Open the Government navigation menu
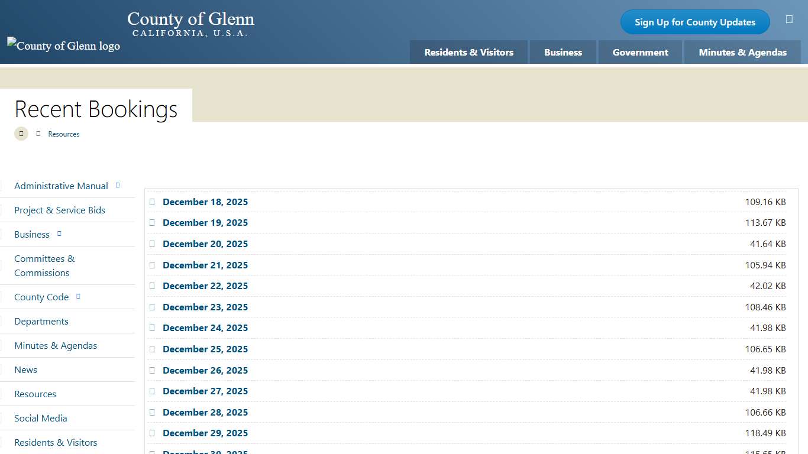The image size is (808, 454). pyautogui.click(x=640, y=52)
